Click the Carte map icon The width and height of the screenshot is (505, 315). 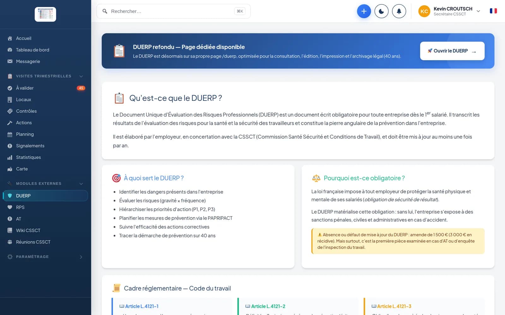tap(10, 169)
